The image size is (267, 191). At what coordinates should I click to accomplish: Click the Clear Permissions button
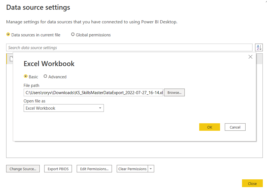tap(132, 169)
